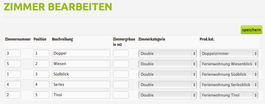Click the green speichern button
The width and height of the screenshot is (265, 104).
point(251,30)
